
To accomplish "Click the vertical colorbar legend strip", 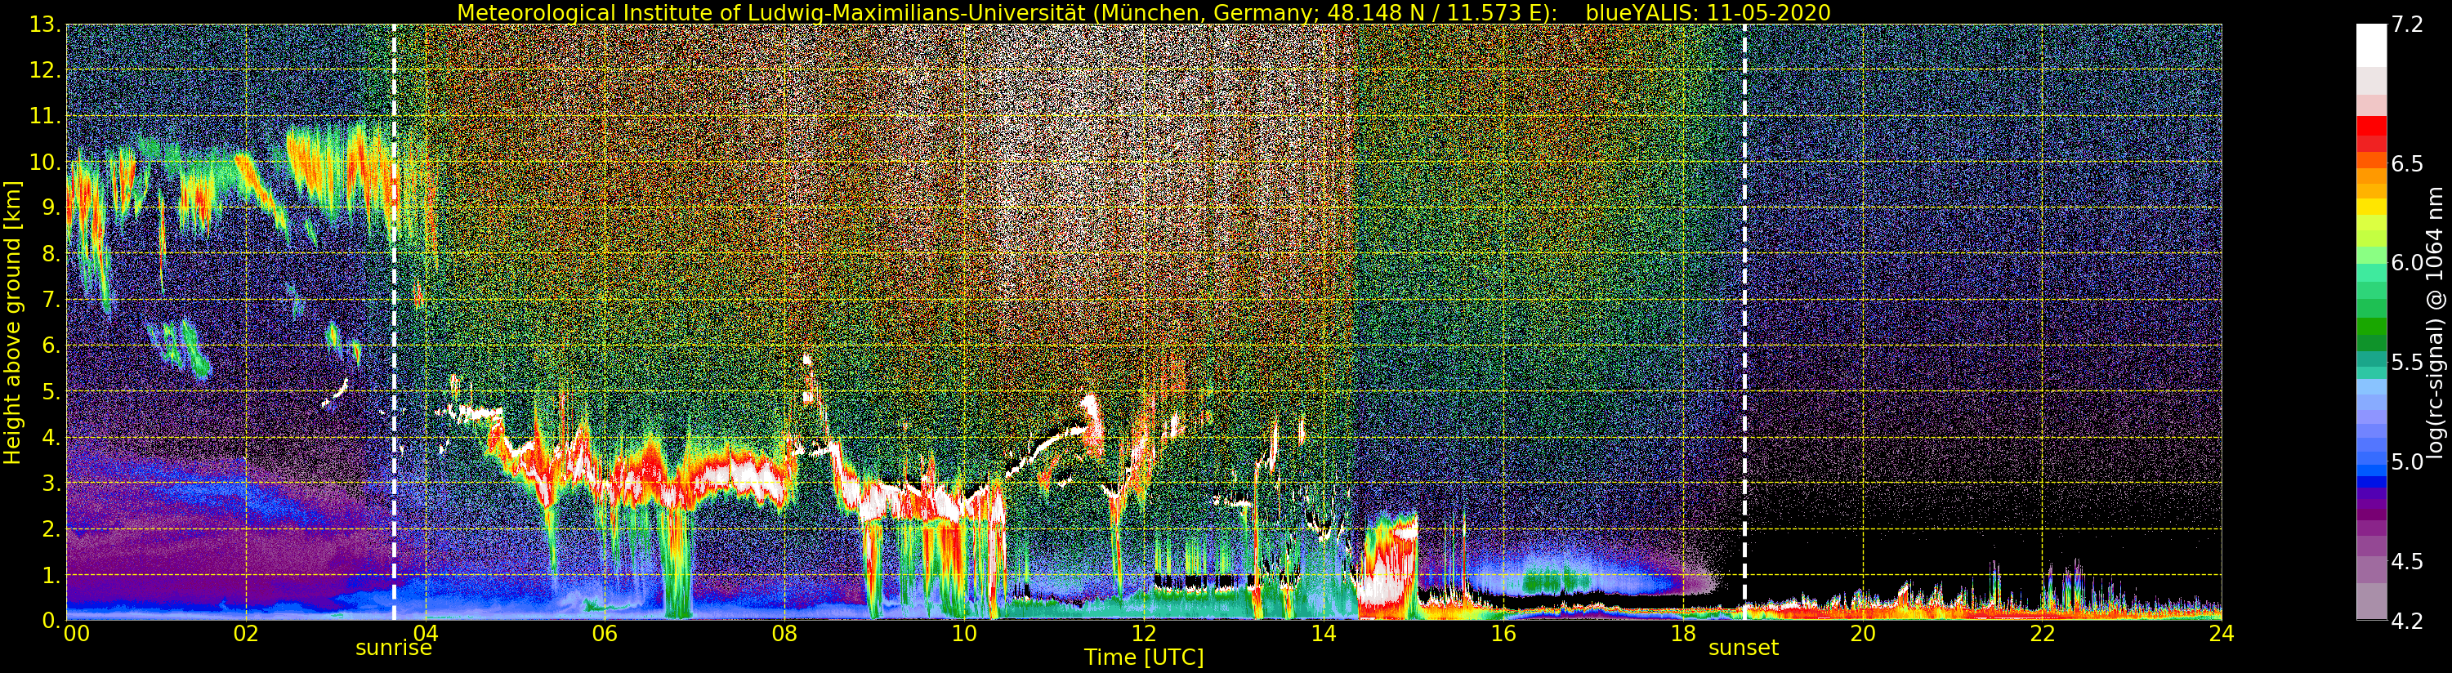I will coord(2371,322).
